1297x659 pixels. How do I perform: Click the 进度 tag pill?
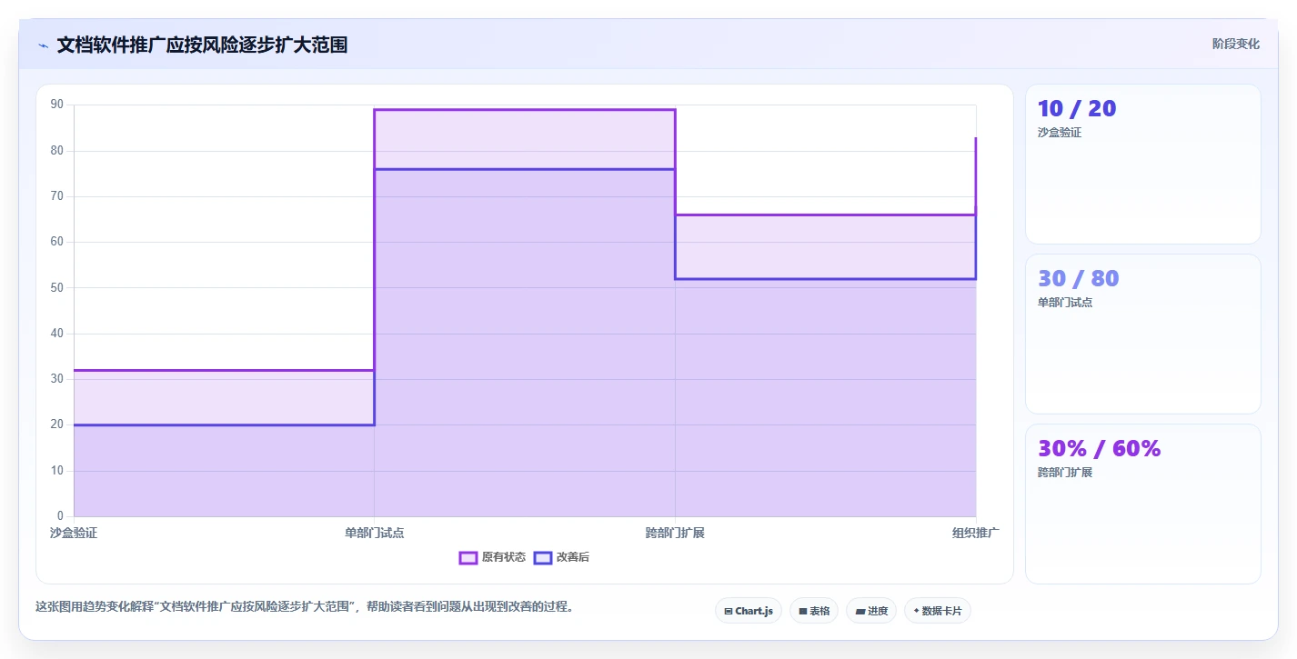click(871, 611)
